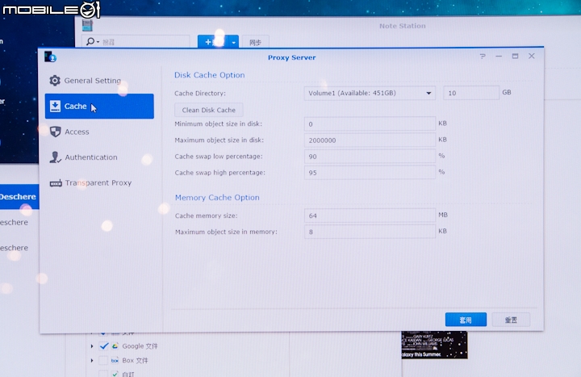Viewport: 581px width, 377px height.
Task: Click the Cache download icon
Action: click(55, 106)
